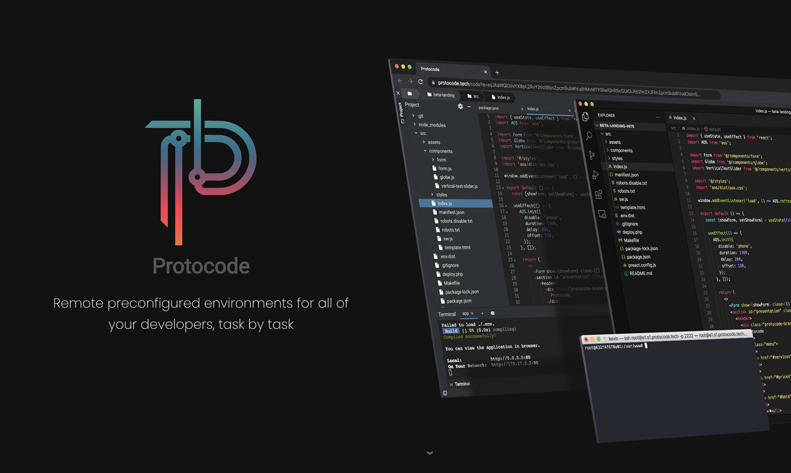
Task: Close the app terminal tab
Action: 472,313
